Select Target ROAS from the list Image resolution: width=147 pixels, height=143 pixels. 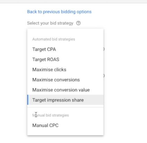65,59
